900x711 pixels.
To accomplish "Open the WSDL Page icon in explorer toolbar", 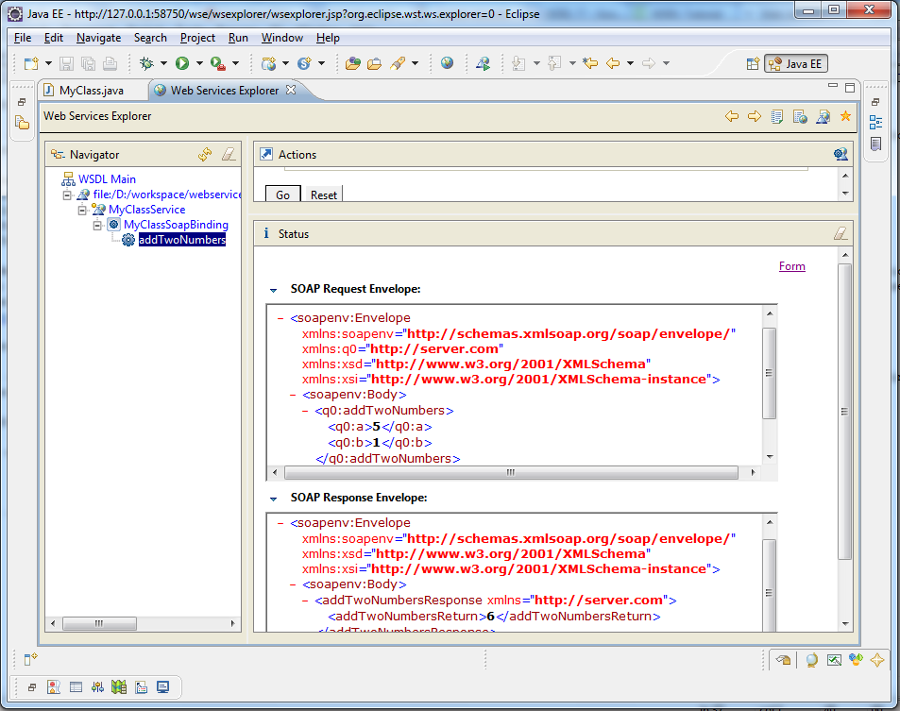I will [800, 116].
